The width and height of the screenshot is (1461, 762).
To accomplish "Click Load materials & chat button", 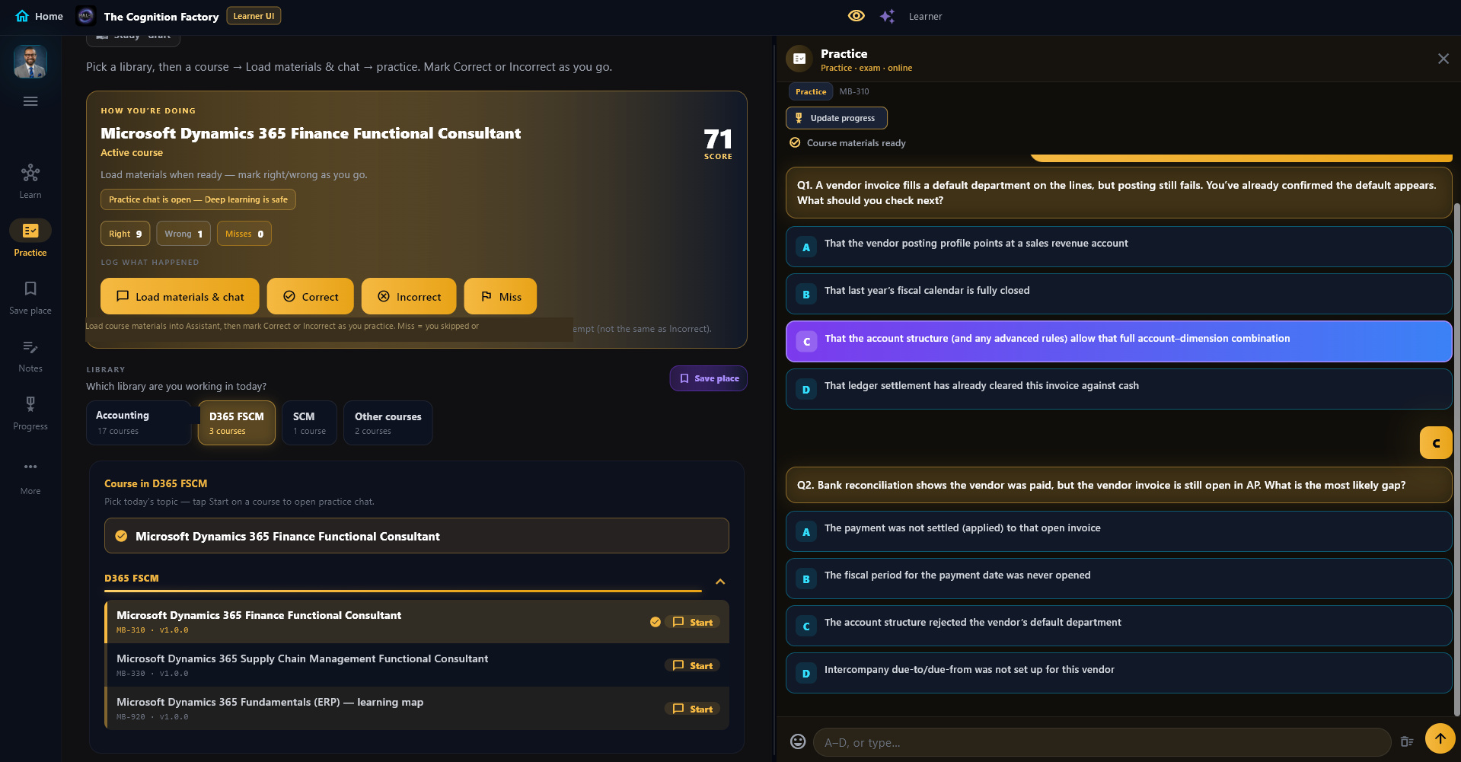I will coord(180,296).
